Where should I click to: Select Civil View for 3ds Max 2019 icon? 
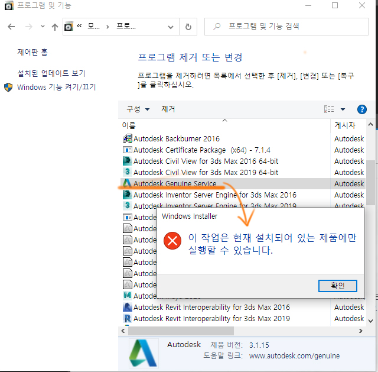[128, 172]
